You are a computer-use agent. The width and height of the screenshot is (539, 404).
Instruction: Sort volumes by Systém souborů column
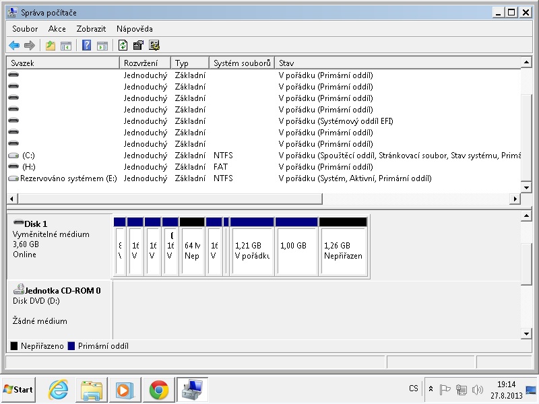241,63
